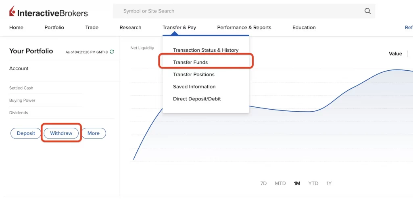The width and height of the screenshot is (413, 204).
Task: Select Transaction Status & History
Action: point(206,50)
